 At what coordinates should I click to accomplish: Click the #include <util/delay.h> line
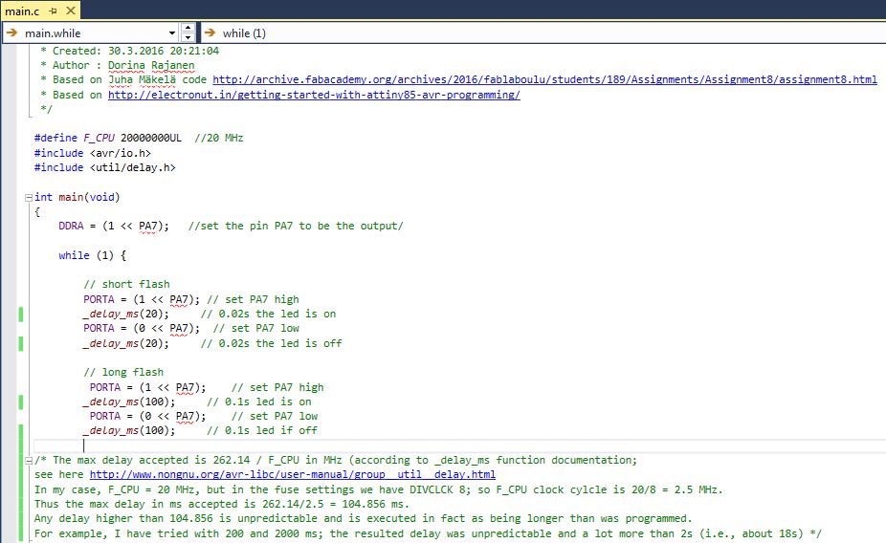pyautogui.click(x=105, y=167)
